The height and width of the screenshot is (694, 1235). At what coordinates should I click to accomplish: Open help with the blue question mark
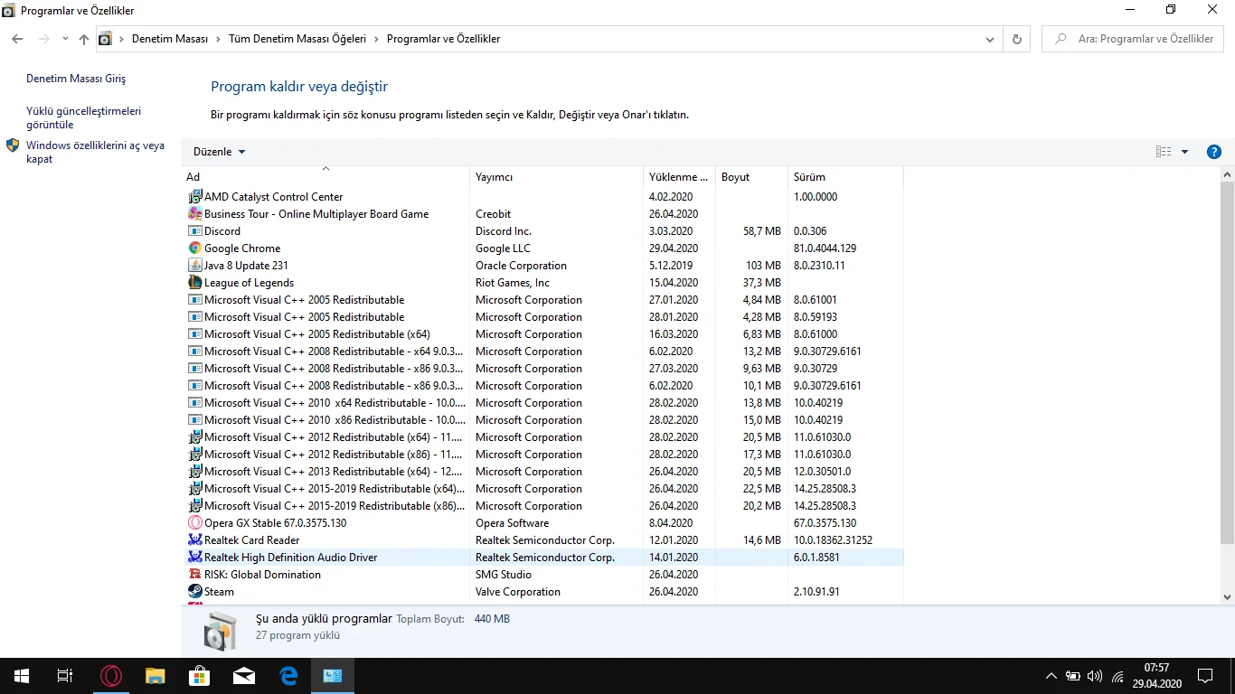pyautogui.click(x=1214, y=152)
